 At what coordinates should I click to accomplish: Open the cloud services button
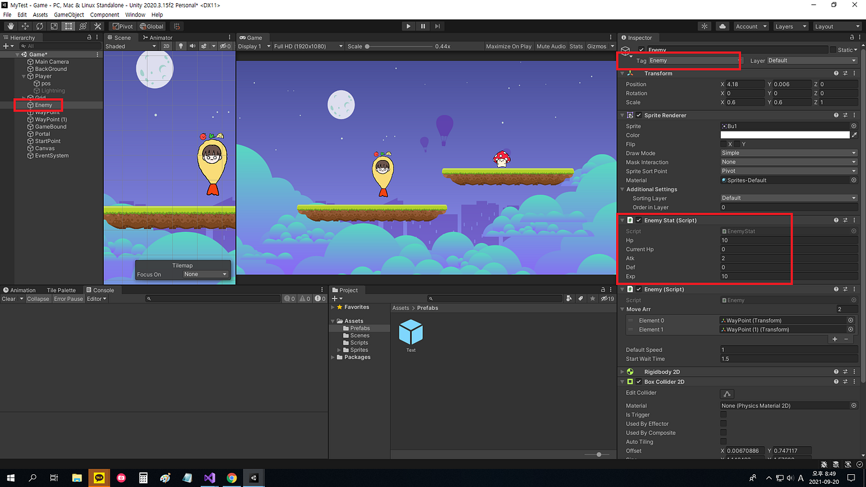point(723,27)
